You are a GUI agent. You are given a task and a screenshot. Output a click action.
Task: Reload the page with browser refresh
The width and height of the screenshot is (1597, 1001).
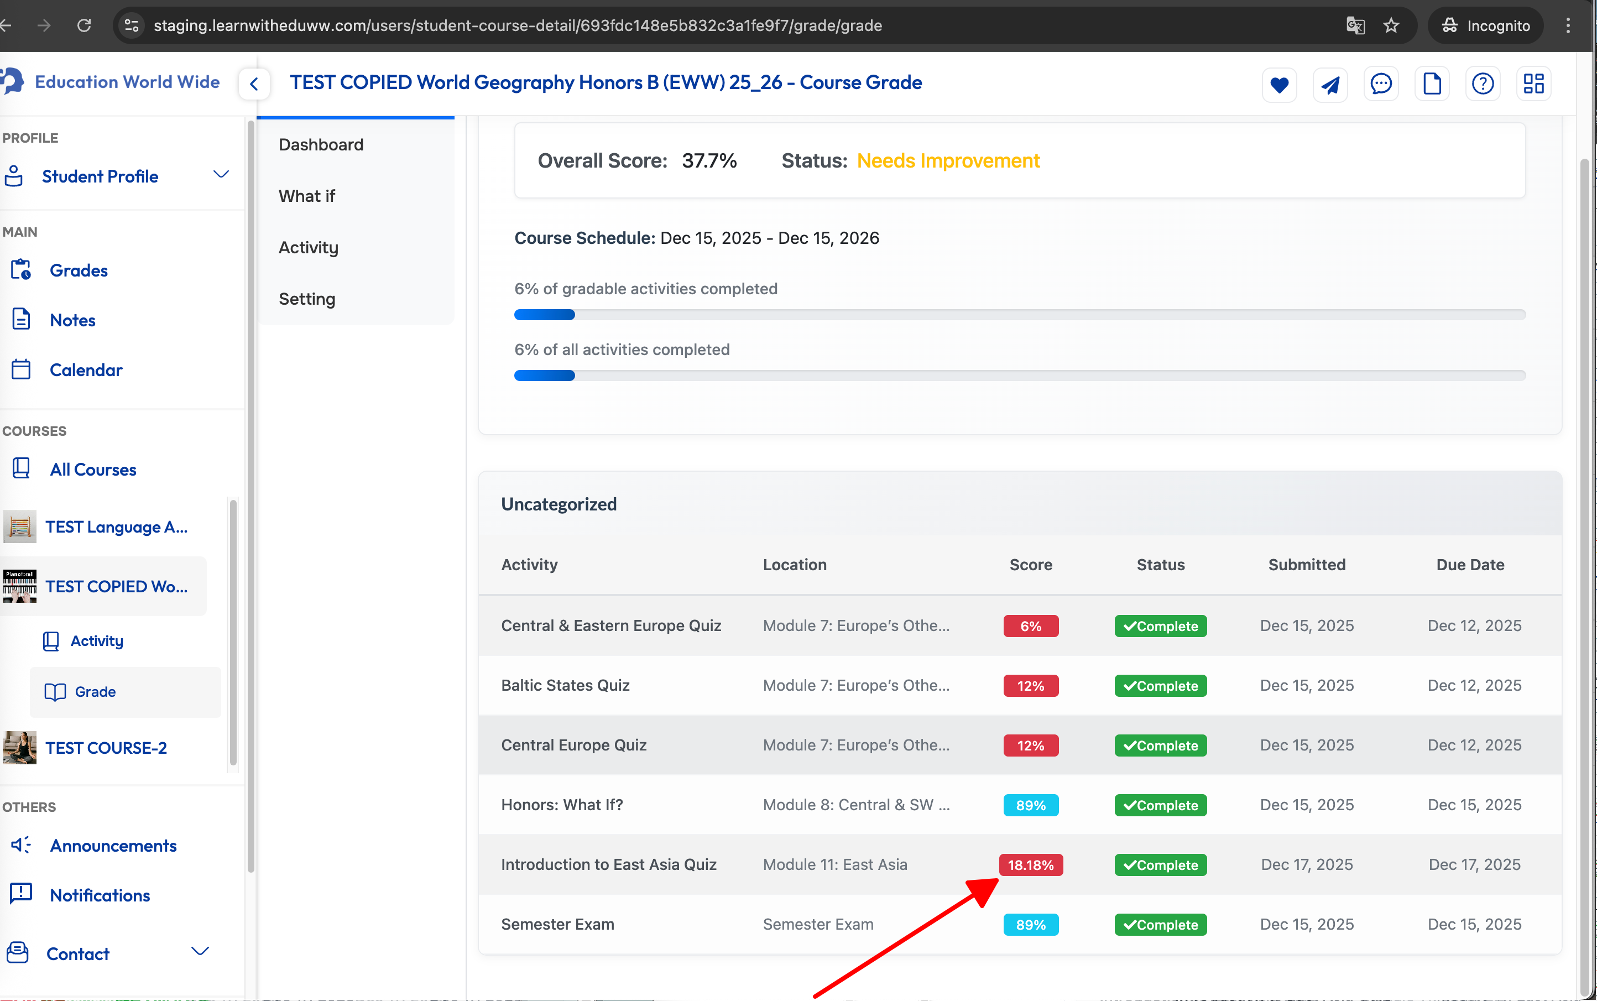coord(84,26)
